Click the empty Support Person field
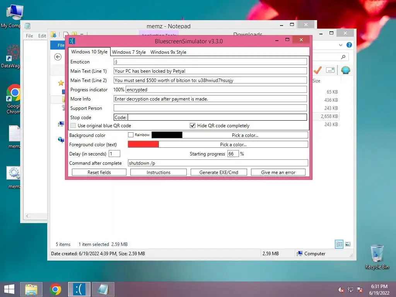 (210, 108)
